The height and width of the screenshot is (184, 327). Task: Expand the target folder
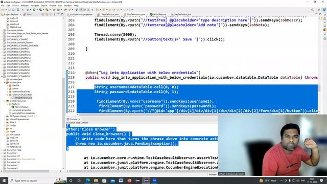[5, 131]
